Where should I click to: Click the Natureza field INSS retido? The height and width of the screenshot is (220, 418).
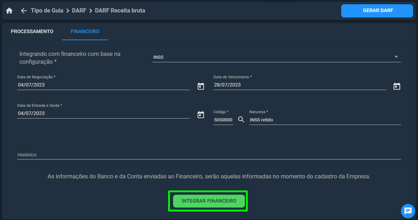click(x=325, y=120)
